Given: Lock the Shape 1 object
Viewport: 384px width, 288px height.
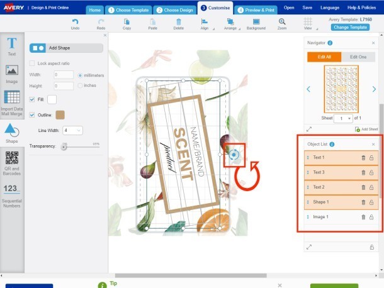Looking at the screenshot, I should point(371,202).
